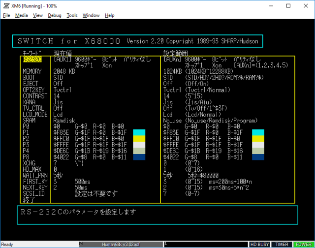
Task: Select the XCHG keyword row
Action: pos(29,163)
